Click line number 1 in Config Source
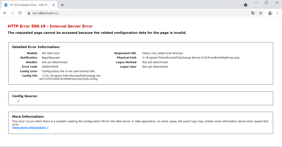This screenshot has height=147, width=282. click(19, 101)
